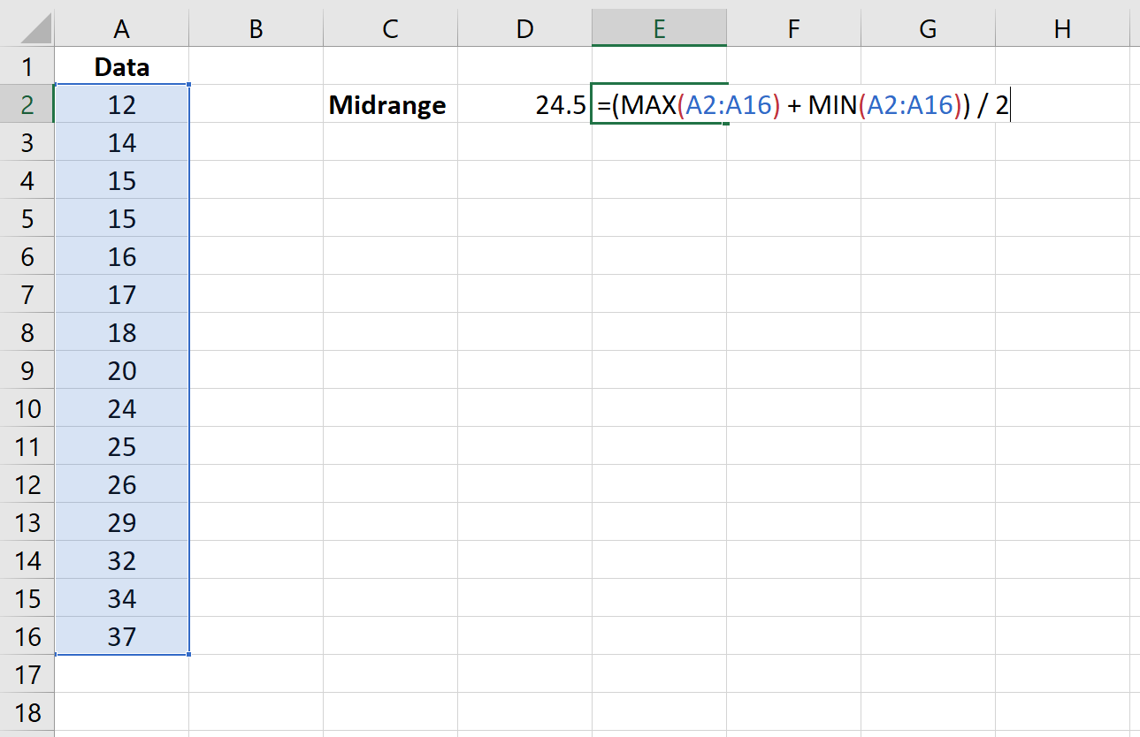Viewport: 1140px width, 737px height.
Task: Click the cell containing 26
Action: [122, 484]
